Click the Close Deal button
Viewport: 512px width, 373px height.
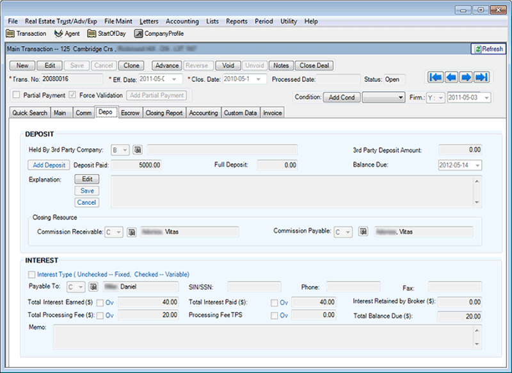click(x=314, y=65)
